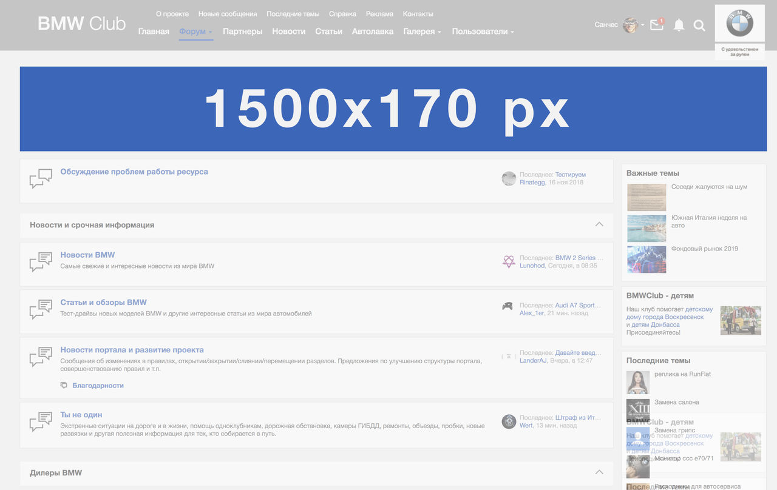
Task: Click the small icon before Благодарности
Action: 64,385
